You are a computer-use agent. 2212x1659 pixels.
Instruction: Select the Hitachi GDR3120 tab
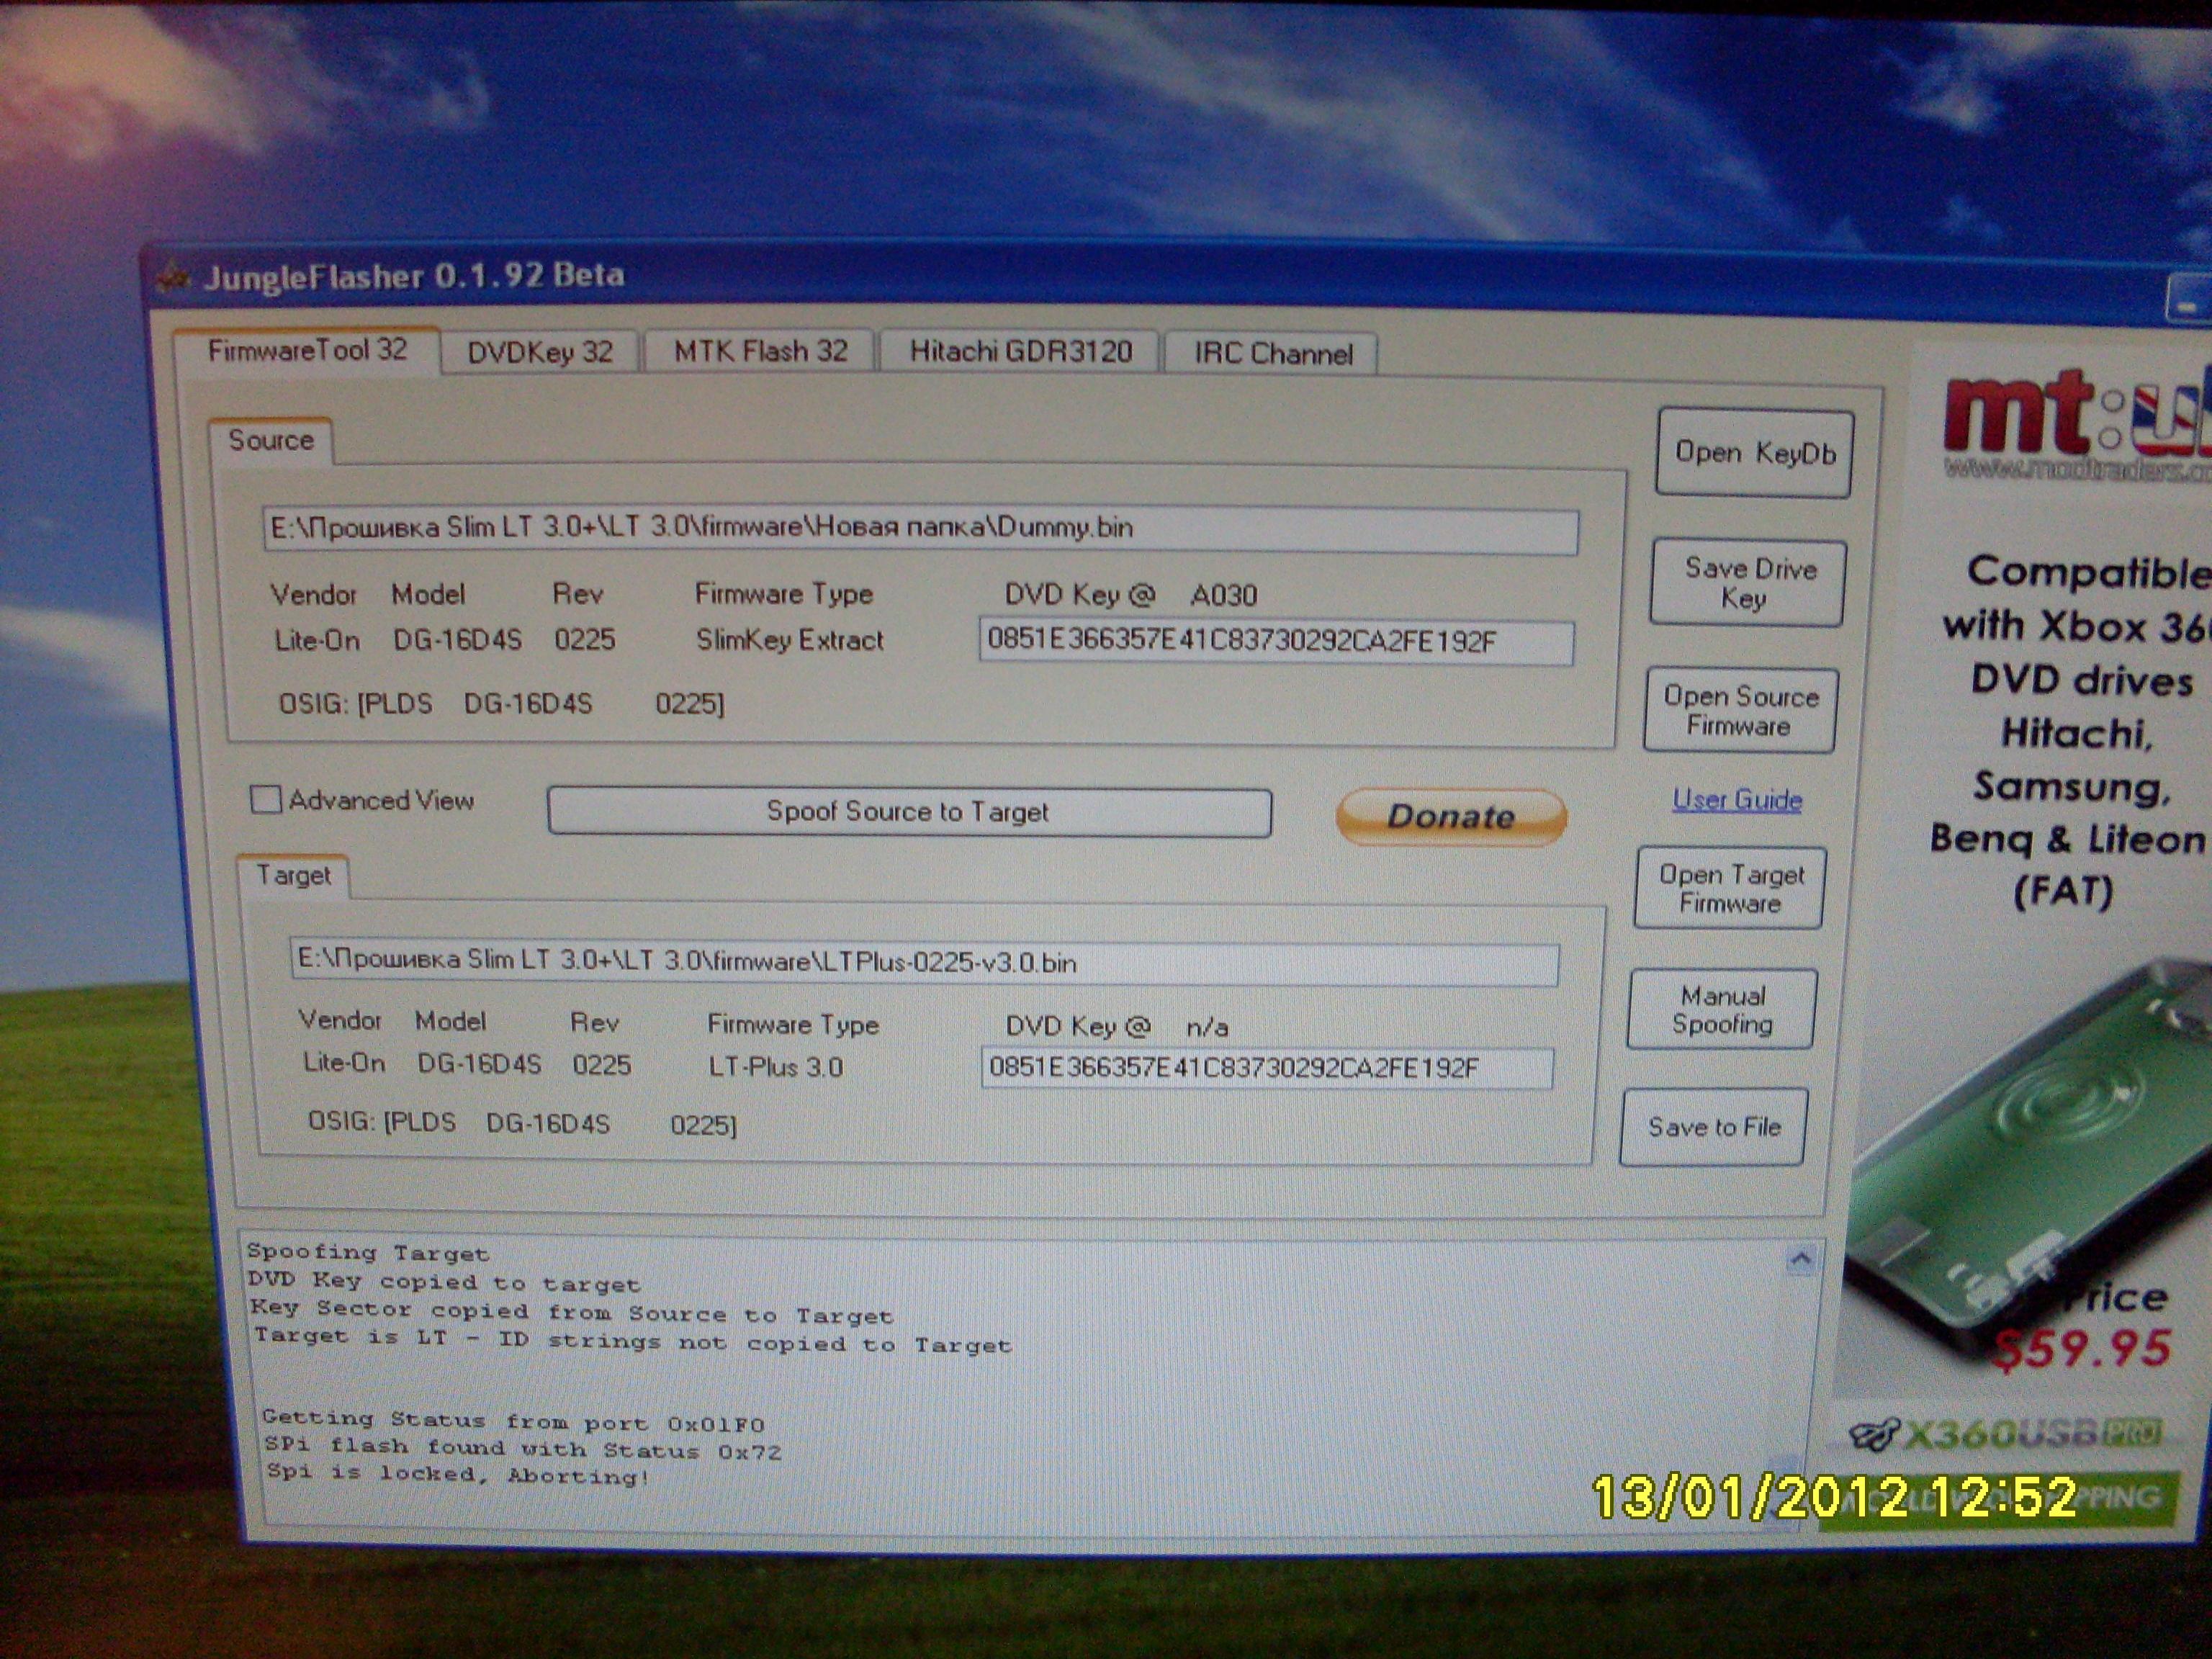(x=1020, y=352)
